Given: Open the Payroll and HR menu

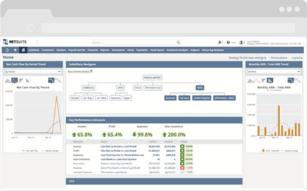Looking at the screenshot, I should click(x=77, y=50).
